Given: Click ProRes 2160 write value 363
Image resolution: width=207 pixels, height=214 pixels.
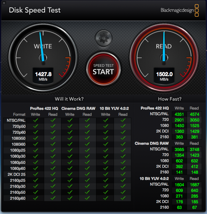Looking at the screenshot, I should click(179, 137).
